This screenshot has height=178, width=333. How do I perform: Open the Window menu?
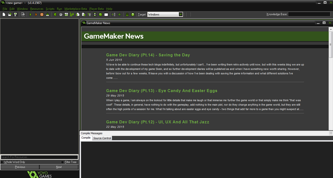click(22, 9)
